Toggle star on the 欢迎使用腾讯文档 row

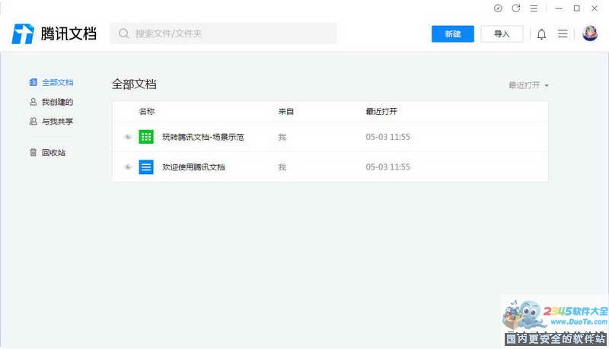pos(127,167)
